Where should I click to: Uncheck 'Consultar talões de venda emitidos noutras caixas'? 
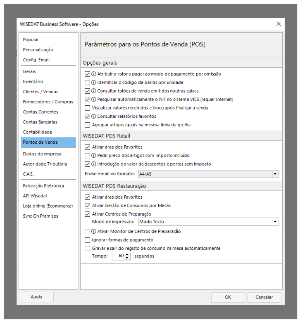[x=87, y=91]
